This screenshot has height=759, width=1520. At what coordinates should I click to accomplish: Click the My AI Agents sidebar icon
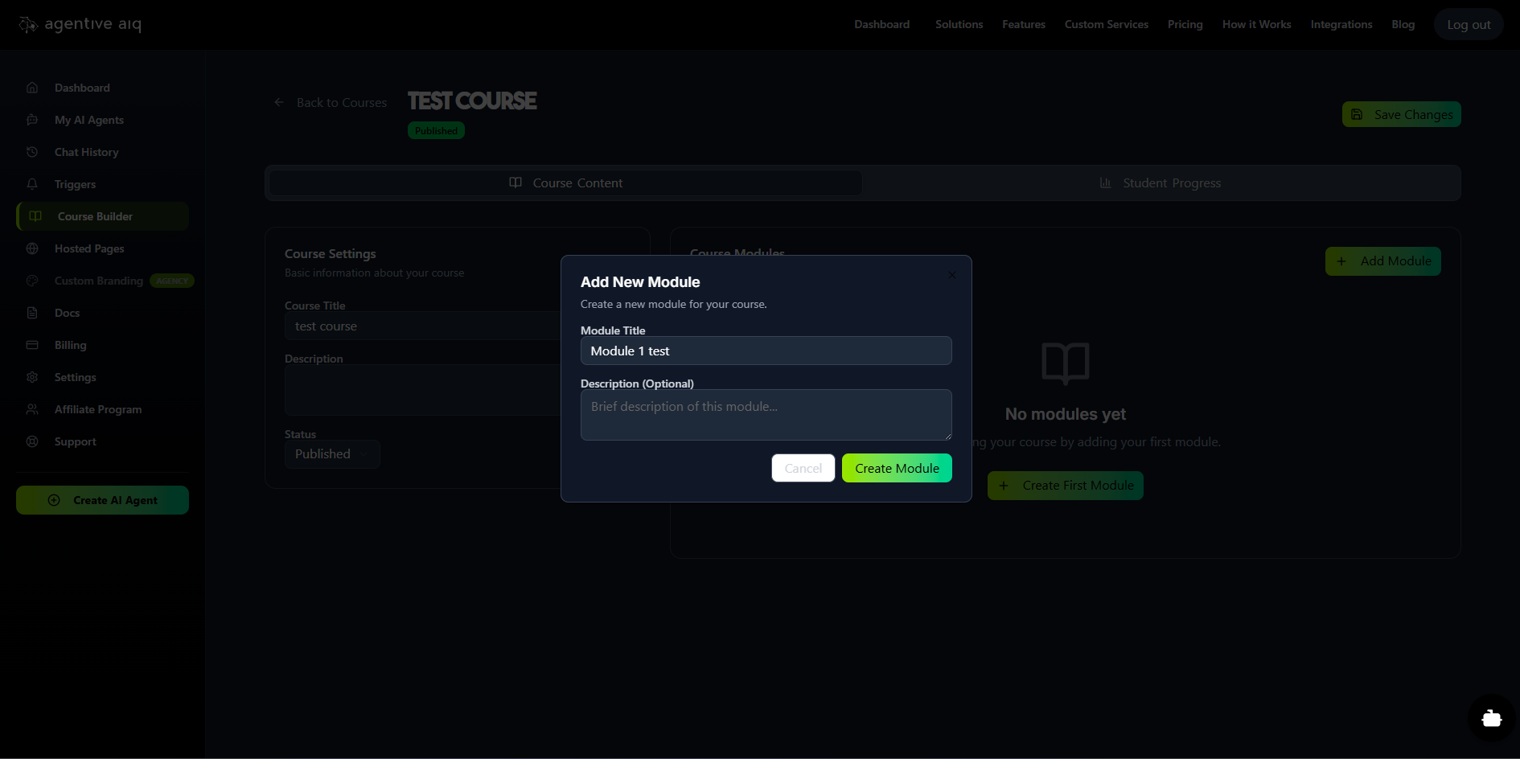(32, 120)
